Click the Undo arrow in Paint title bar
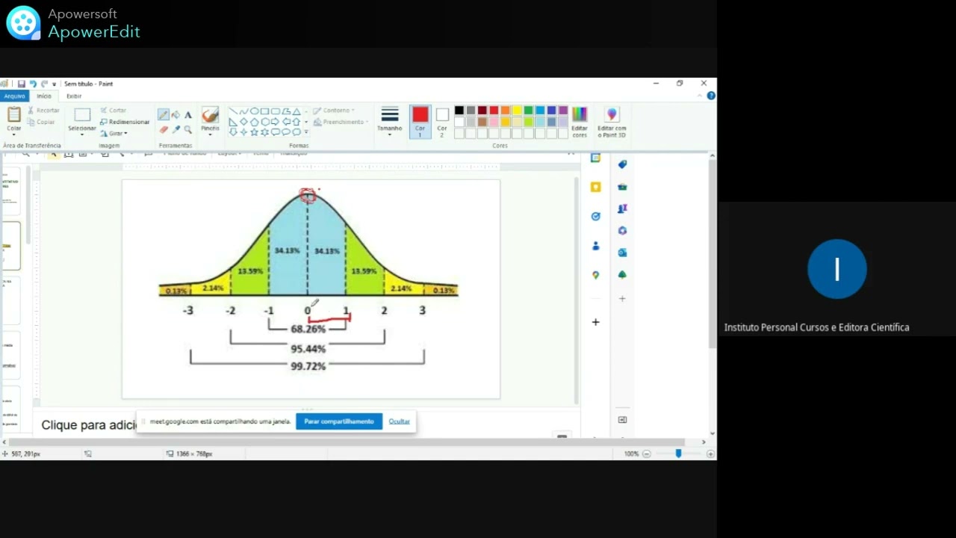Viewport: 956px width, 538px height. [33, 84]
